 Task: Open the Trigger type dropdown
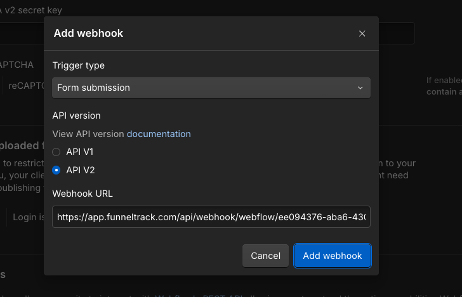[x=211, y=88]
